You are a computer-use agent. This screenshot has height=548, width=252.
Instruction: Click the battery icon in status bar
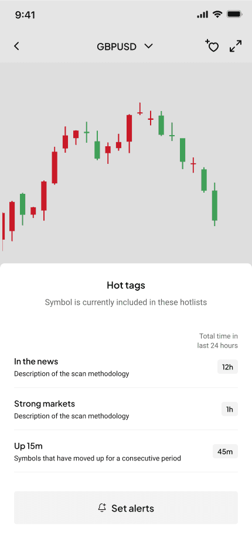click(234, 14)
